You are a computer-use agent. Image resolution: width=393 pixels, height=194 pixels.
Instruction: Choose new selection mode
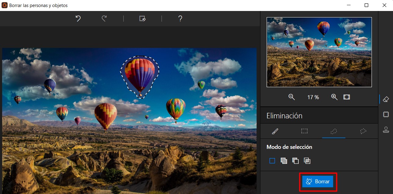(x=272, y=161)
